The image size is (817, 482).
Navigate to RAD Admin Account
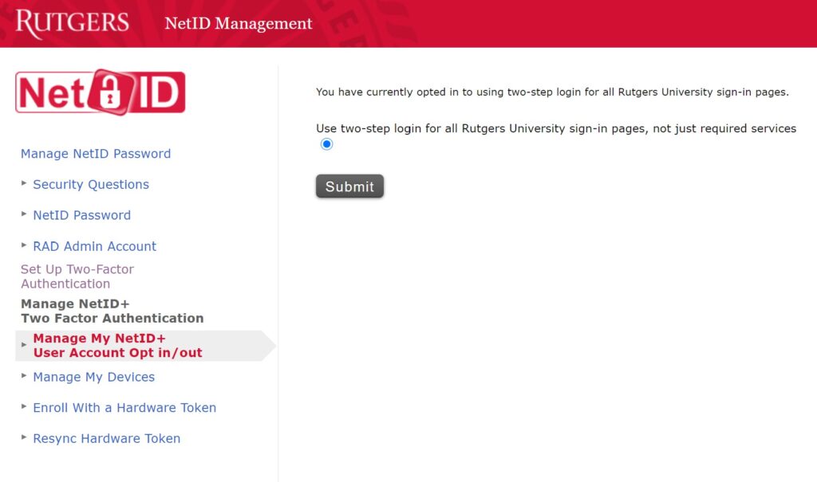click(94, 247)
